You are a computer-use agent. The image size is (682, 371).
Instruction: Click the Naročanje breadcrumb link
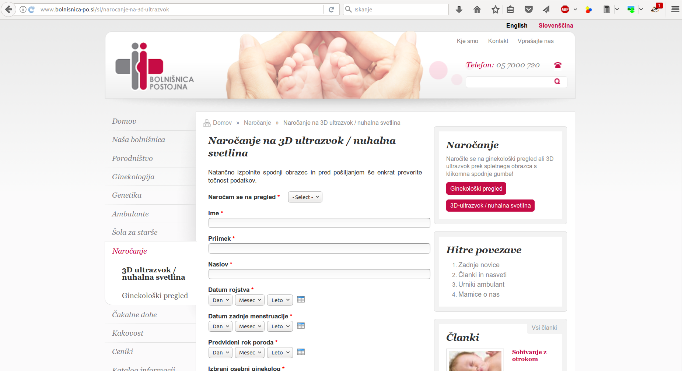point(257,123)
